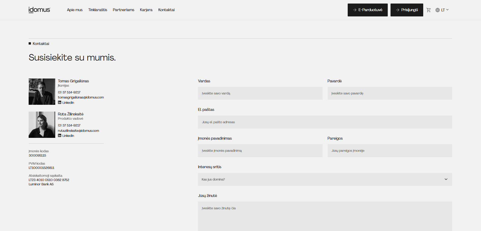Click the tomasgrigaliunas@idomus.com email link
This screenshot has height=231, width=481.
point(81,97)
